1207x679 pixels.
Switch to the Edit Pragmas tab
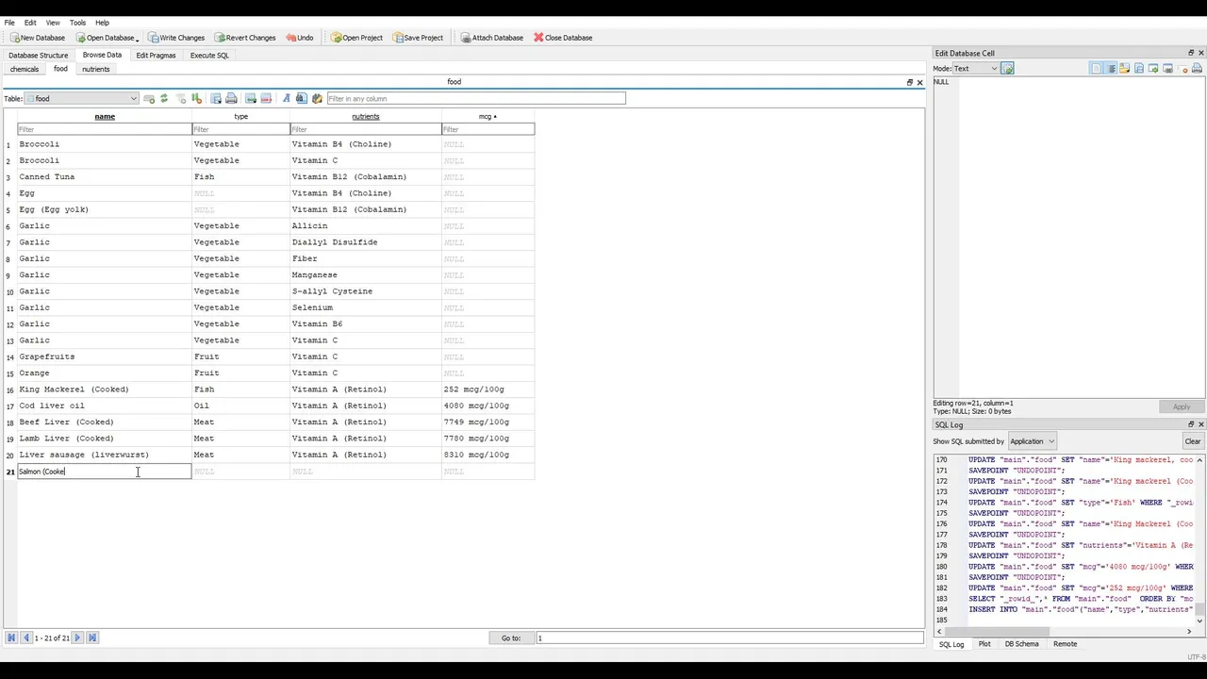point(156,55)
